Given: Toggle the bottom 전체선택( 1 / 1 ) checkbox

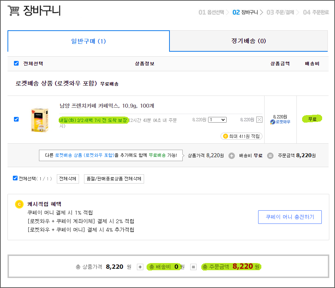Looking at the screenshot, I should (15, 178).
